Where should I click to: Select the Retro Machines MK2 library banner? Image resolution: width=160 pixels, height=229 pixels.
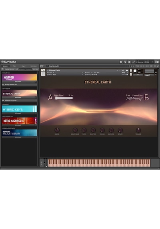click(x=19, y=121)
